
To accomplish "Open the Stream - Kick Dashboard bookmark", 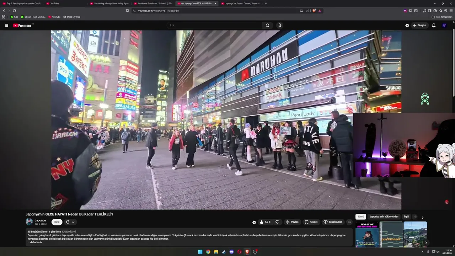I will tap(33, 17).
